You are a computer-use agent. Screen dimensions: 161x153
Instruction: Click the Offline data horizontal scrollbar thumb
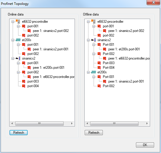tap(114, 123)
